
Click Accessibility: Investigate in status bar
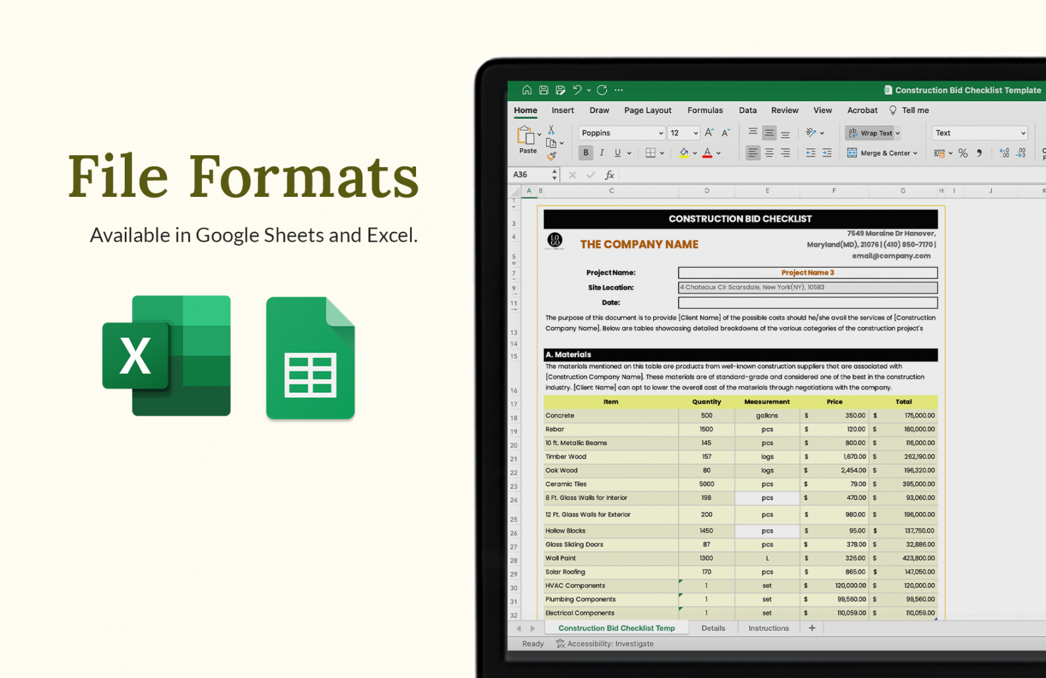[x=605, y=644]
